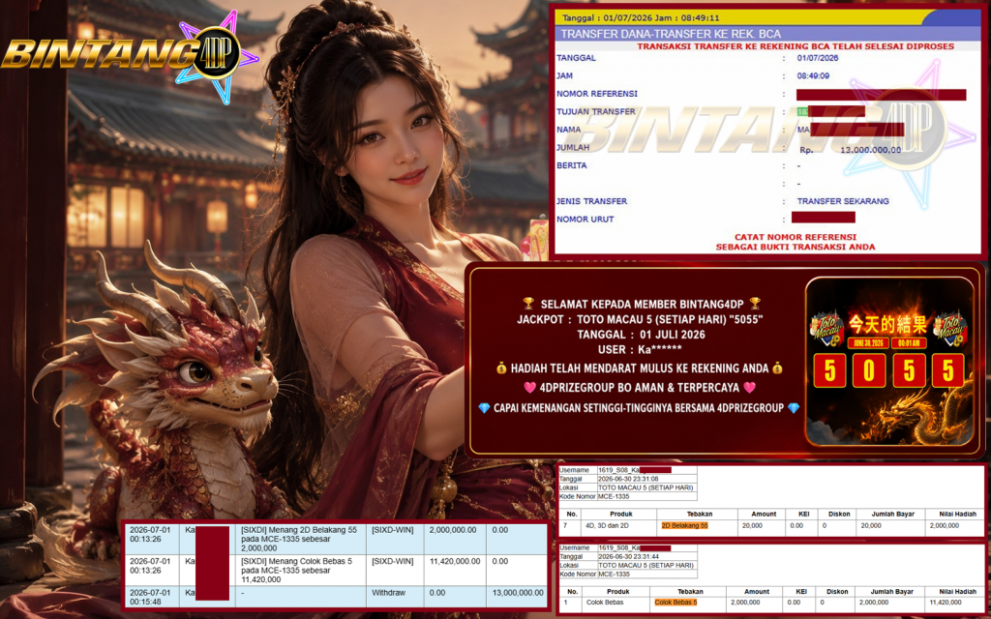The image size is (991, 619).
Task: Click the log amount 2,000,000.00
Action: pyautogui.click(x=453, y=530)
